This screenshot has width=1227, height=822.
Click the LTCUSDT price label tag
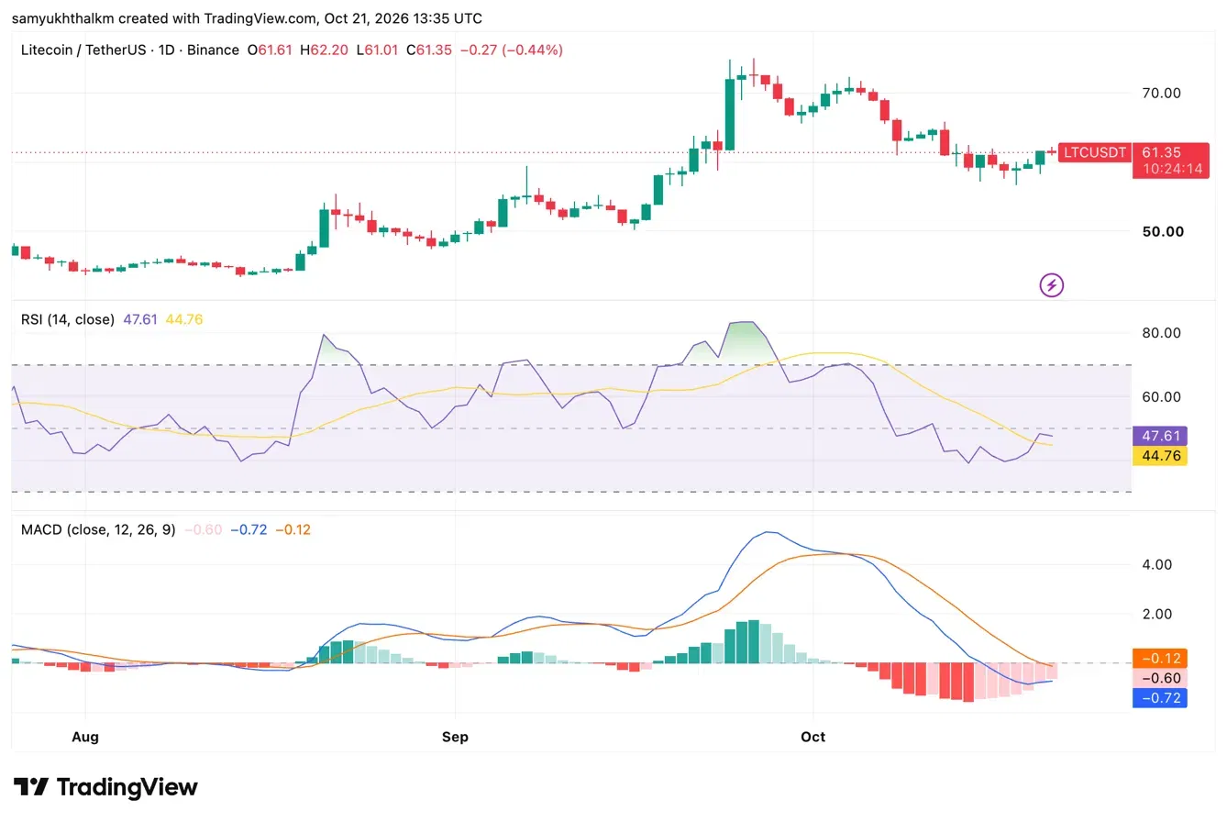(1095, 152)
